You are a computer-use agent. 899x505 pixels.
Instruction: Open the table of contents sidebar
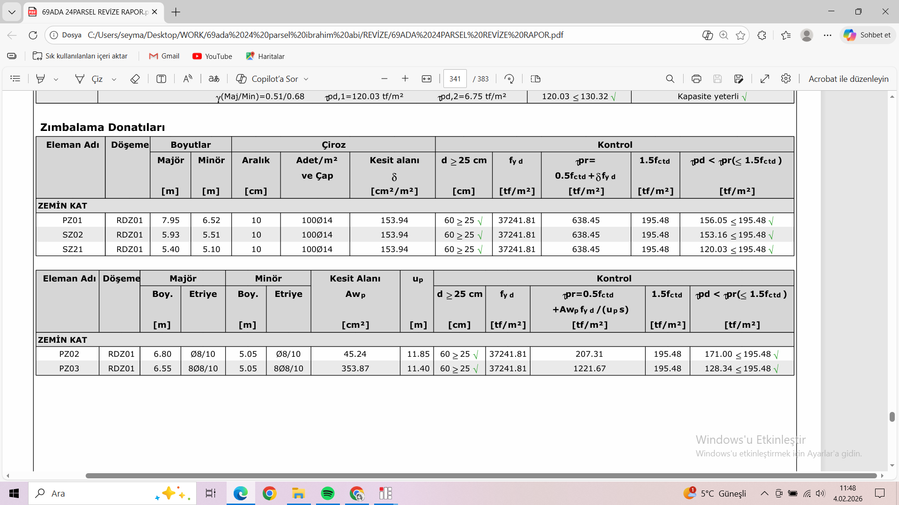pyautogui.click(x=15, y=79)
